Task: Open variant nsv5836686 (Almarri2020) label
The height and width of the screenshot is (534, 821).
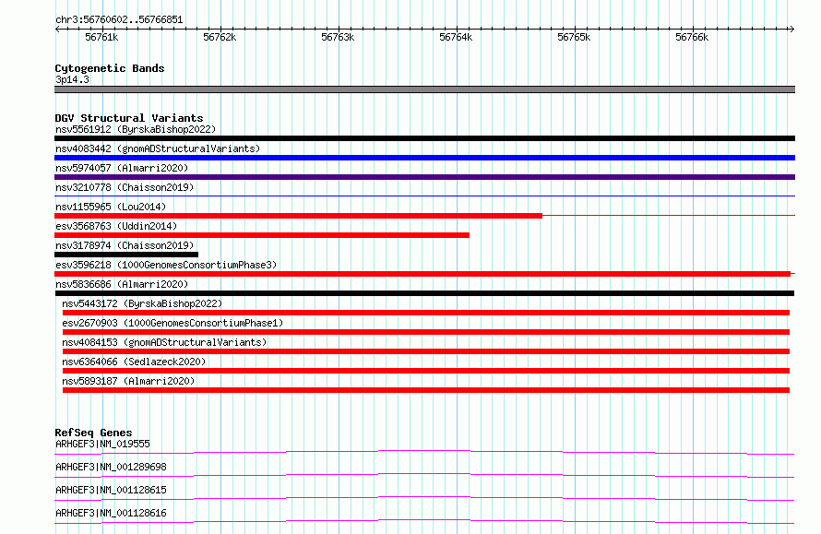Action: pyautogui.click(x=122, y=284)
